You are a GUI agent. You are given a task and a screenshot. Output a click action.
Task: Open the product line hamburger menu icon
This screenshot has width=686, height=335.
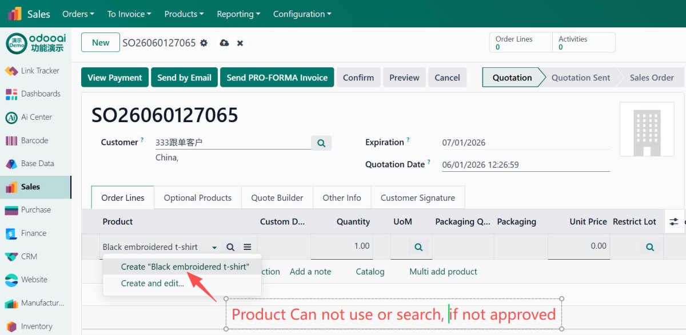click(x=248, y=247)
